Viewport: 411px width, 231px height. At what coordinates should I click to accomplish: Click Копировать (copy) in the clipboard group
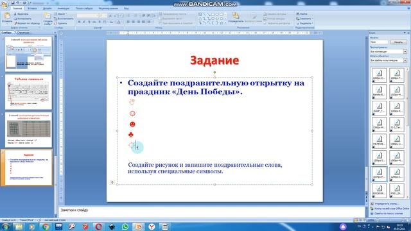coord(22,19)
